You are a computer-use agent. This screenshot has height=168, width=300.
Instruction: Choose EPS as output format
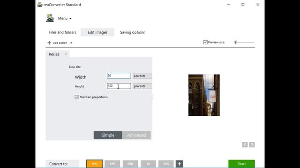(112, 164)
